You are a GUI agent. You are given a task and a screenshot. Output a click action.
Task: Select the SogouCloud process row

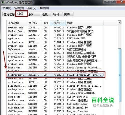(x=55, y=57)
